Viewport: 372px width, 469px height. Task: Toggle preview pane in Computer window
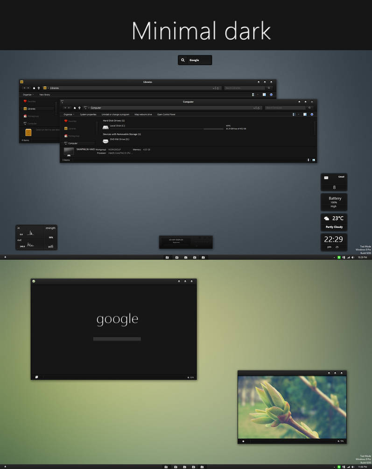pos(305,114)
